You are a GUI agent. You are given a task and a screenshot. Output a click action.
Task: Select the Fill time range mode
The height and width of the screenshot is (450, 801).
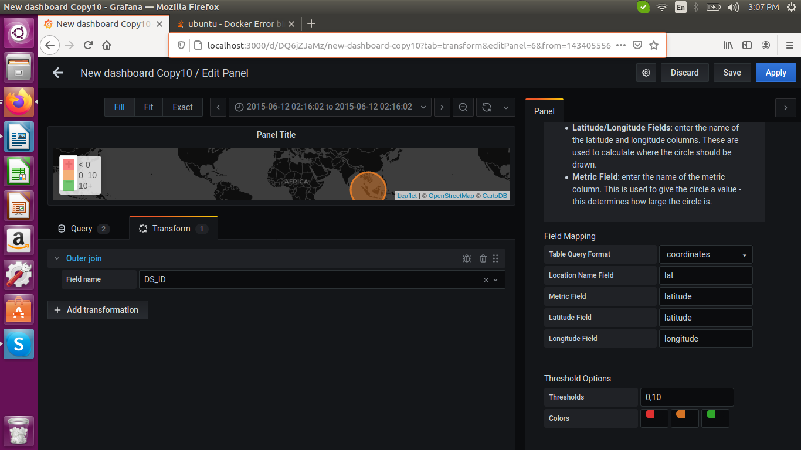(119, 107)
